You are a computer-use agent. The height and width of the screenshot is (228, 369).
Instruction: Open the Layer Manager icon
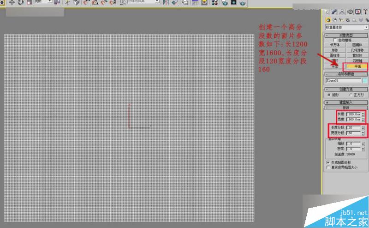point(185,3)
